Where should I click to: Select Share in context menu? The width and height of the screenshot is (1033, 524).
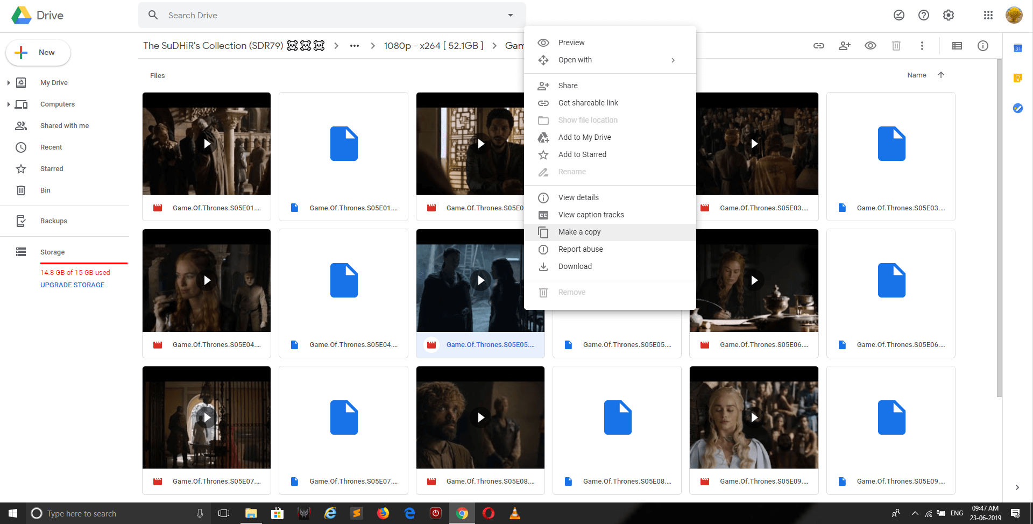coord(610,86)
